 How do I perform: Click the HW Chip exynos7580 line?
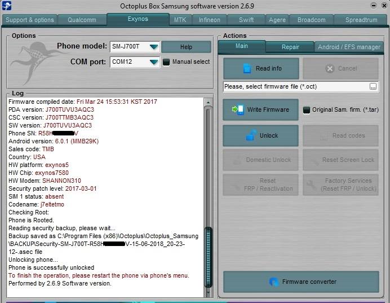click(38, 173)
